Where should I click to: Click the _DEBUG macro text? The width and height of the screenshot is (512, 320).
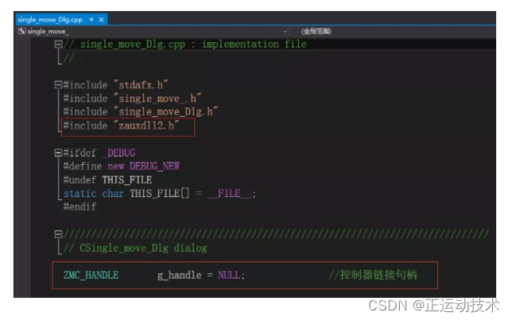[119, 152]
